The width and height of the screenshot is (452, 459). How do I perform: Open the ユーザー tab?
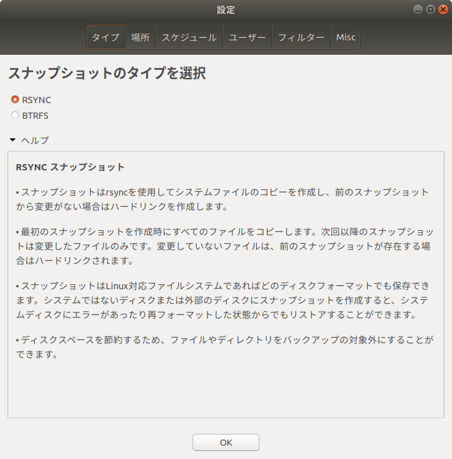[x=247, y=37]
